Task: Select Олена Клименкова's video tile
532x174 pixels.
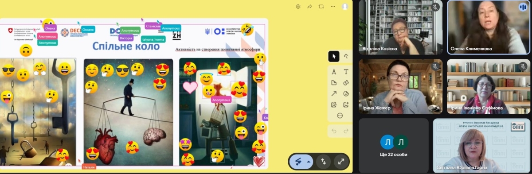Action: (x=489, y=27)
